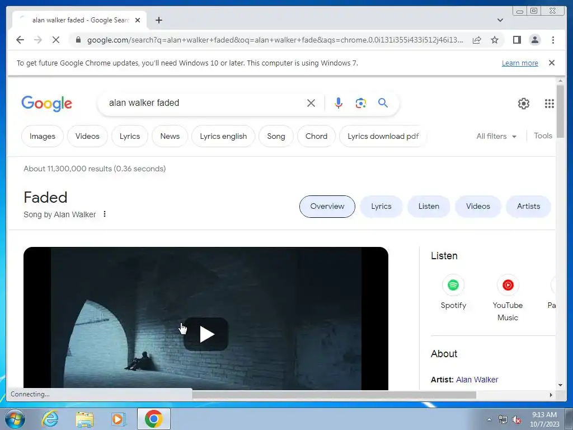Click the vertical scrollbar down arrow
The width and height of the screenshot is (573, 430).
[x=560, y=385]
